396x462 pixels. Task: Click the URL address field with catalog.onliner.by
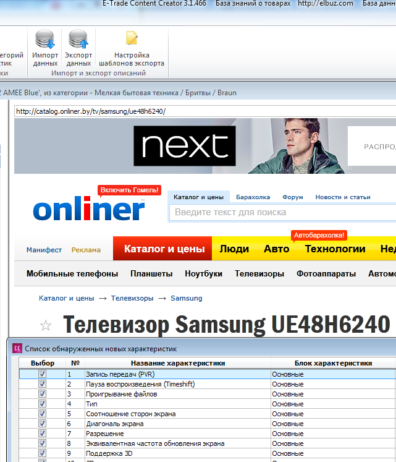click(205, 111)
